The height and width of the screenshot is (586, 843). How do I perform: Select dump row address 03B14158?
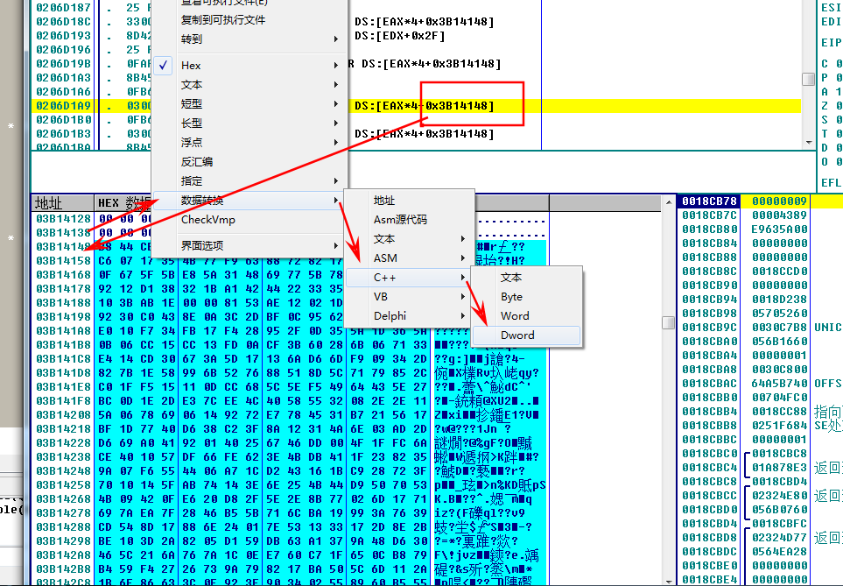63,260
